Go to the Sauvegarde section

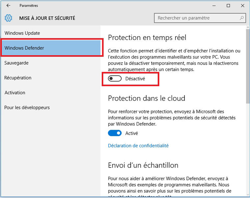point(16,63)
